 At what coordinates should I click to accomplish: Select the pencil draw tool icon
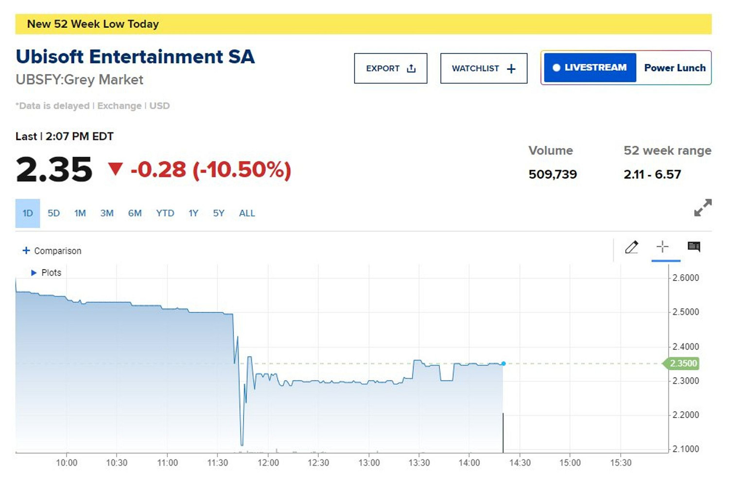coord(631,247)
